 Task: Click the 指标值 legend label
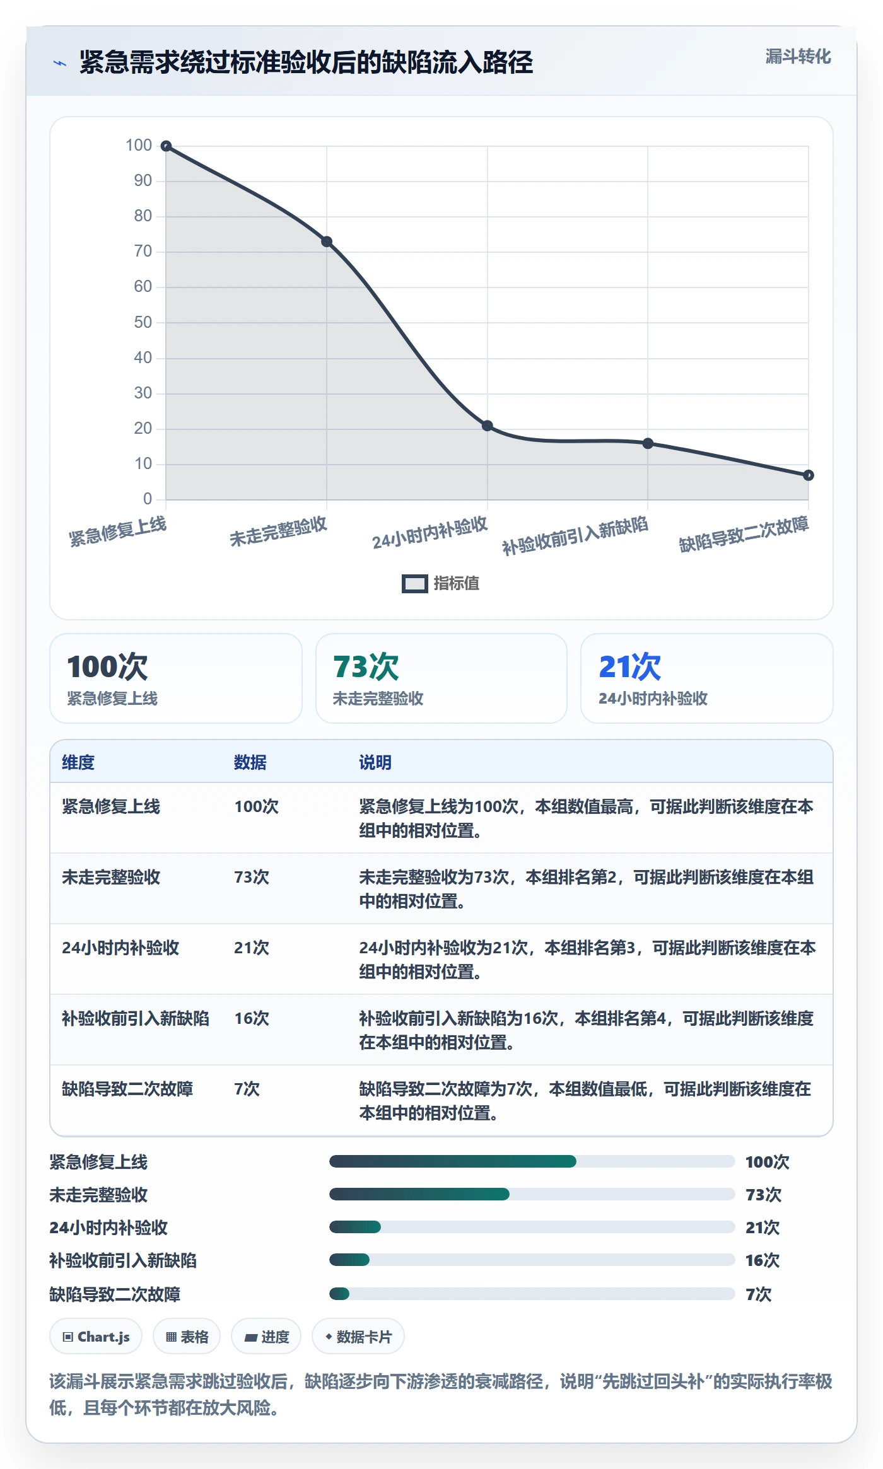[x=456, y=584]
